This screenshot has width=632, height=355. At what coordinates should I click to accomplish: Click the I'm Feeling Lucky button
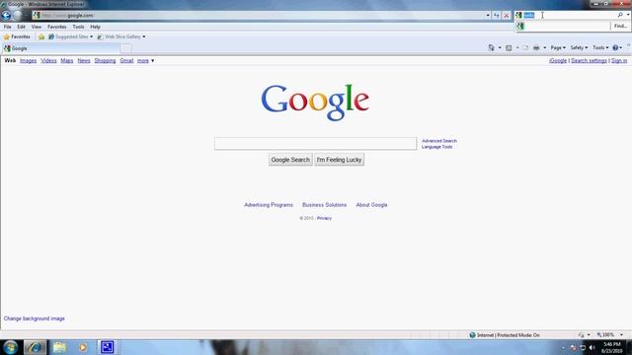point(339,160)
